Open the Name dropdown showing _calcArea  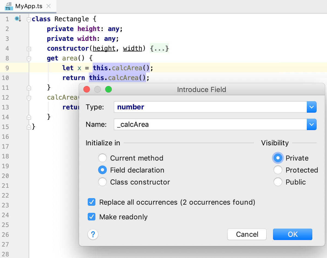[311, 124]
